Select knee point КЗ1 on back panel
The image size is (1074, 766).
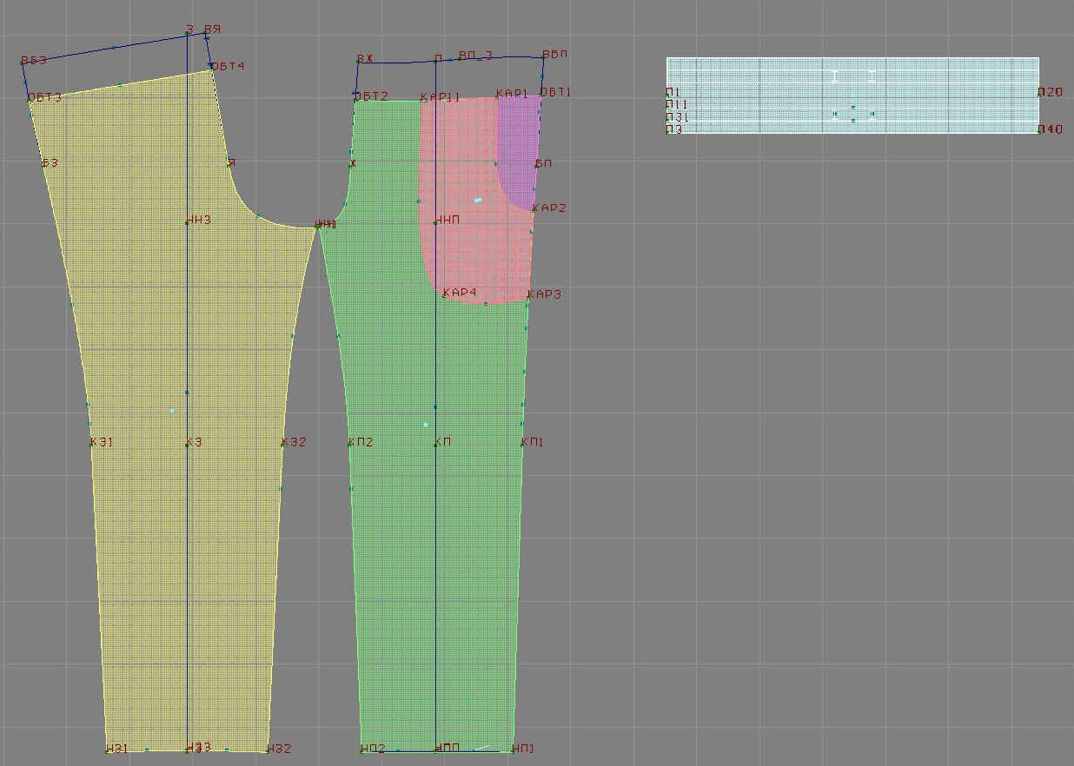(91, 443)
